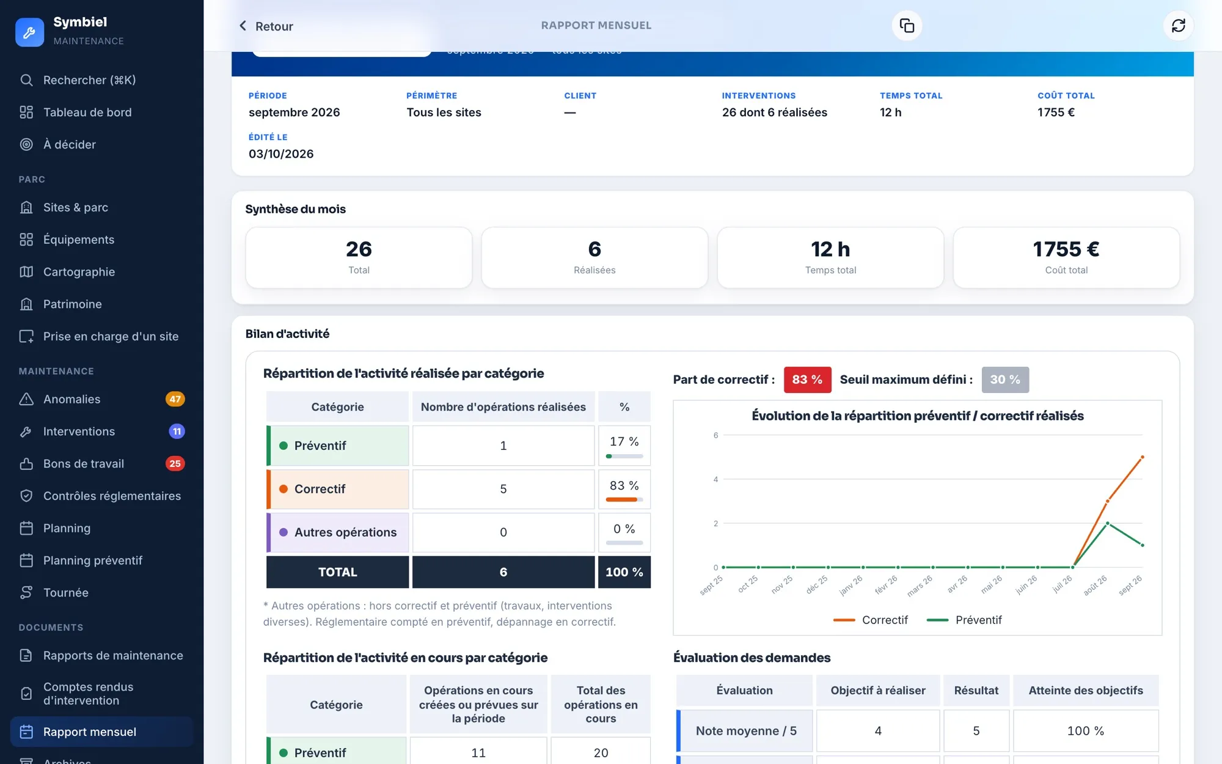
Task: Click the Rapports de maintenance document icon
Action: 26,656
